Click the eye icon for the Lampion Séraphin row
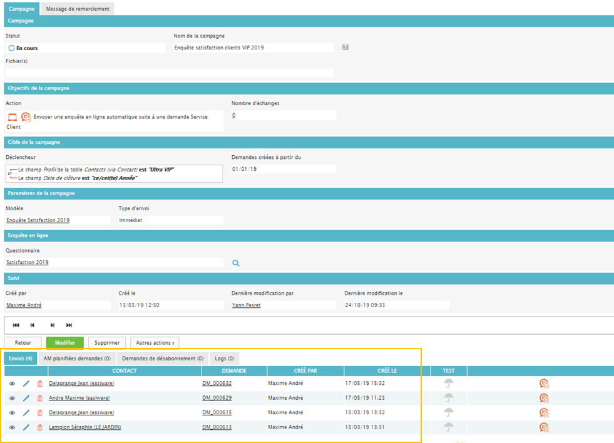The width and height of the screenshot is (614, 443). [x=12, y=427]
